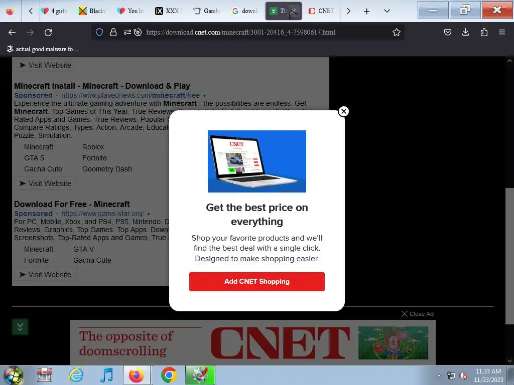Open the Downloads panel icon
The width and height of the screenshot is (514, 385).
click(x=465, y=32)
